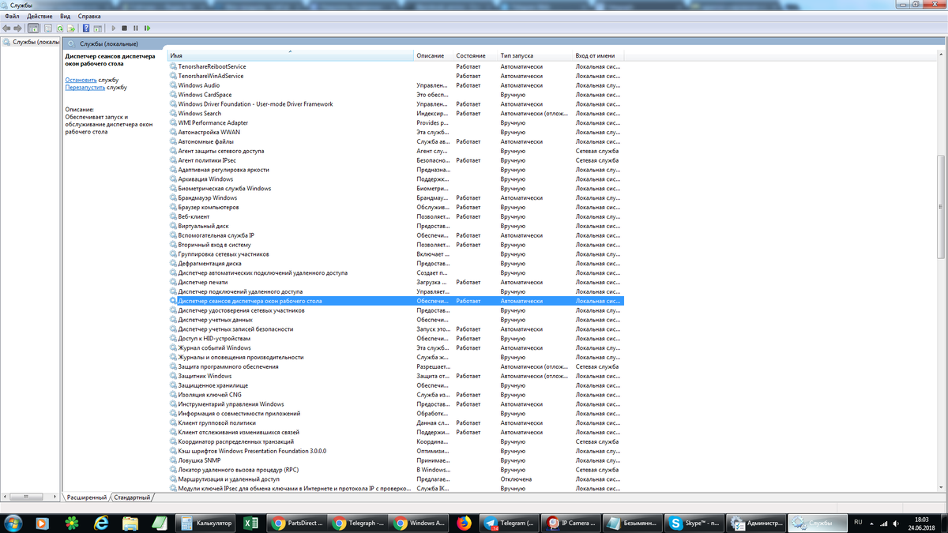Select the Автонастройка WWAN service
The width and height of the screenshot is (948, 533).
coord(396,132)
